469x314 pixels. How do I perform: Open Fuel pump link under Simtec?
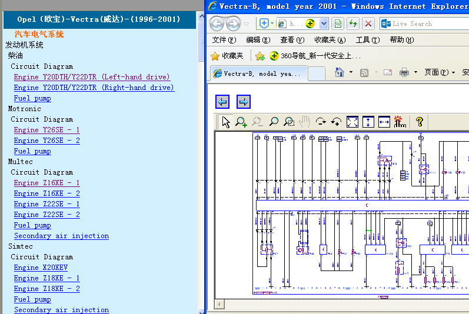32,299
